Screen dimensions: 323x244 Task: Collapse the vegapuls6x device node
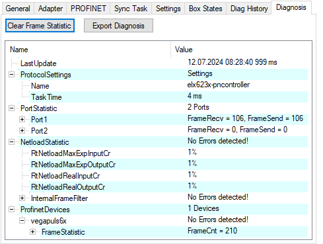(x=22, y=221)
